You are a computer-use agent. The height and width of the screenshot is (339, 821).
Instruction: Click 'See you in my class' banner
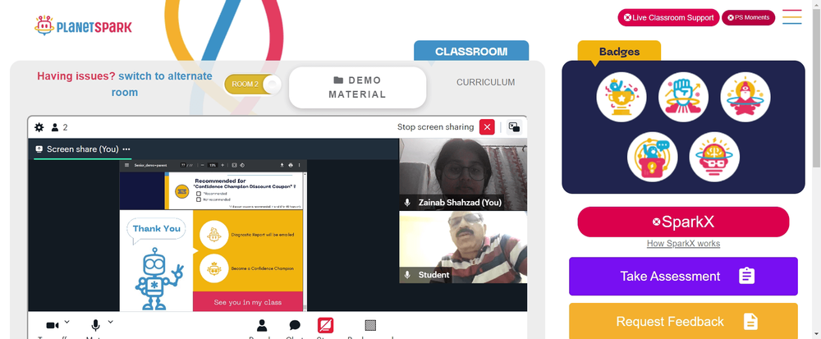point(248,302)
